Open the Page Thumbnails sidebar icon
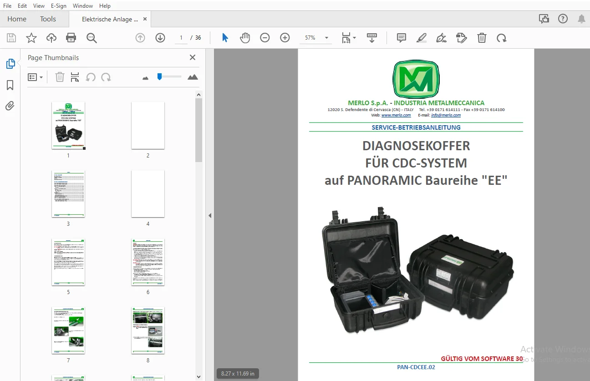Viewport: 590px width, 381px height. 10,64
